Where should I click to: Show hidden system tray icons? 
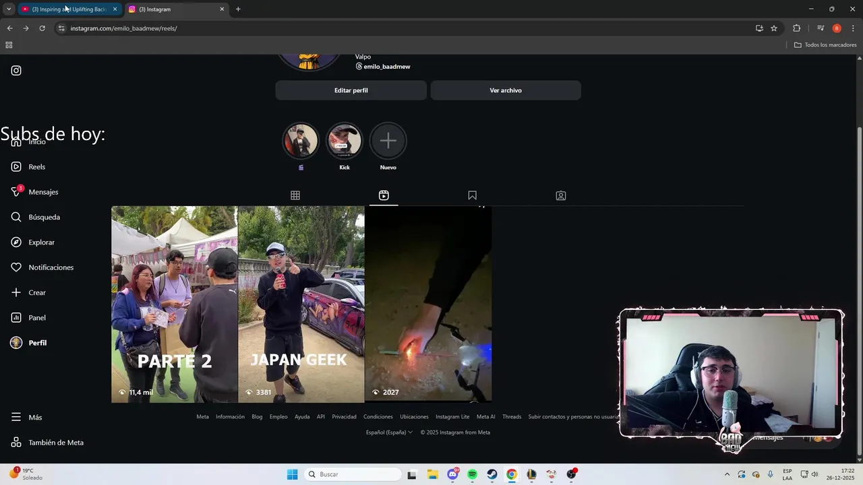(727, 474)
